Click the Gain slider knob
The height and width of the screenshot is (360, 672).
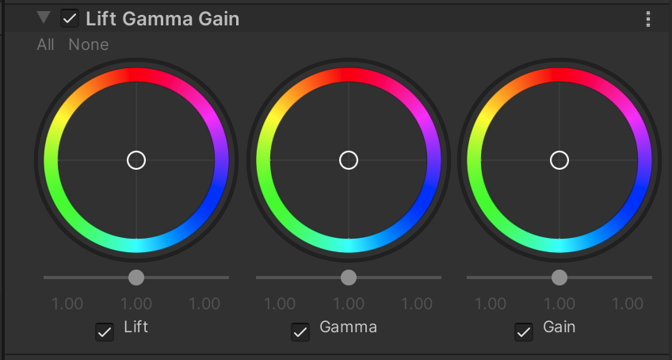click(x=559, y=277)
